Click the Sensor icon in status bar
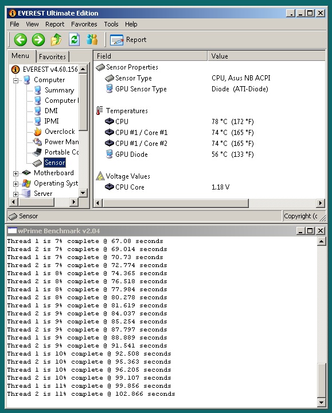The height and width of the screenshot is (413, 332). tap(13, 216)
